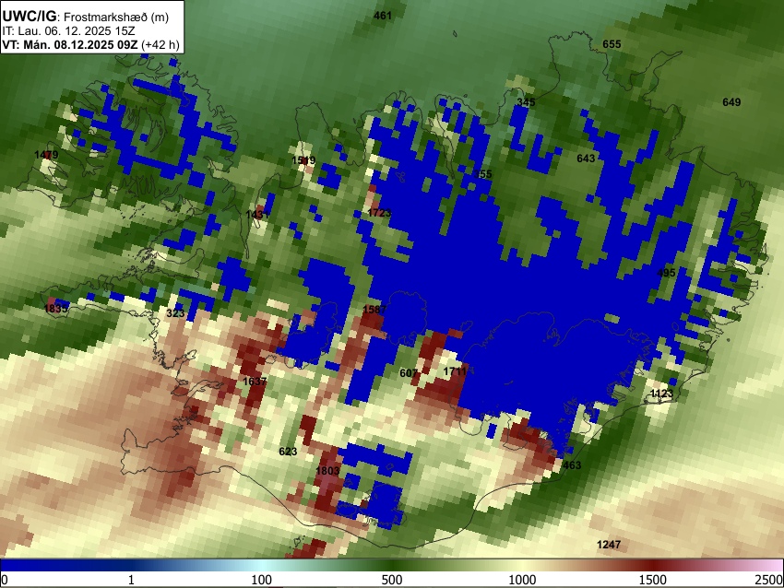
Task: Click the 1 label on the color scale
Action: coord(131,580)
